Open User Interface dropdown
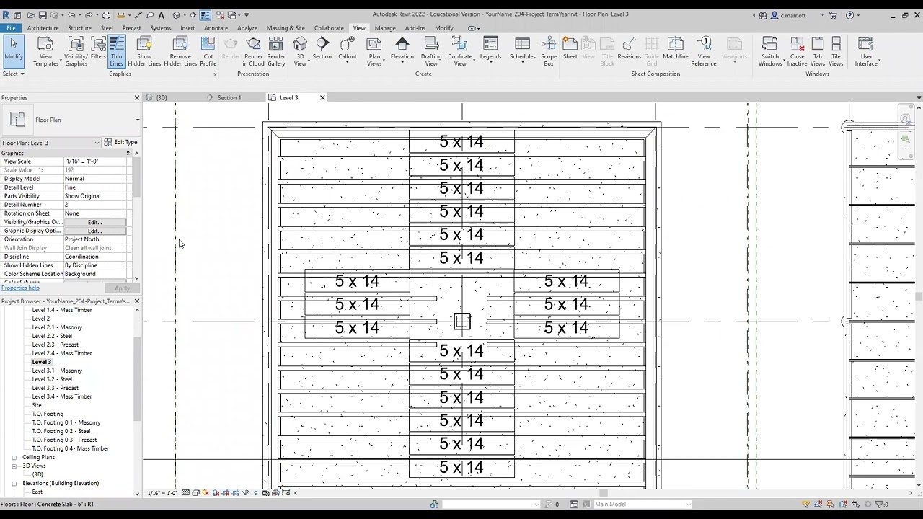 (x=866, y=50)
